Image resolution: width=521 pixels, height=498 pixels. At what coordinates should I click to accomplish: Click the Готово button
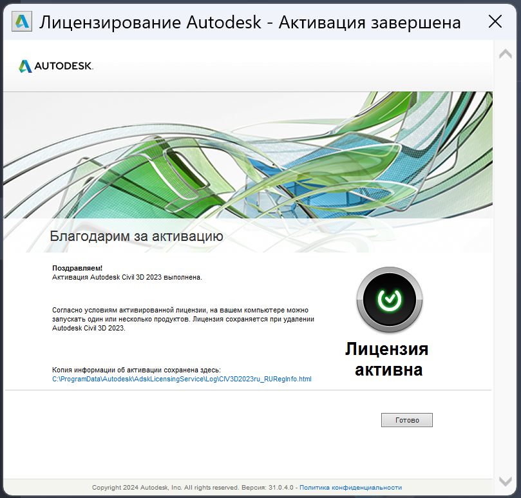pyautogui.click(x=407, y=420)
